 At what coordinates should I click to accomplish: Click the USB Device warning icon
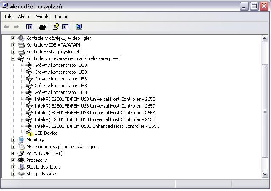[x=29, y=133]
